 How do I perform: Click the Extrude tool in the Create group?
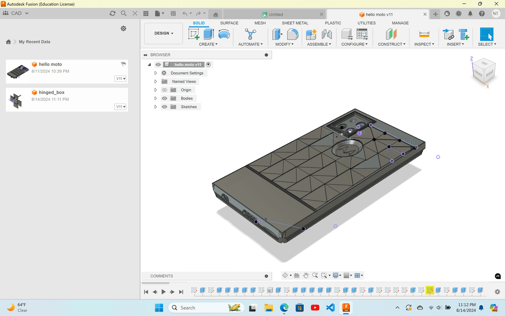pyautogui.click(x=209, y=34)
